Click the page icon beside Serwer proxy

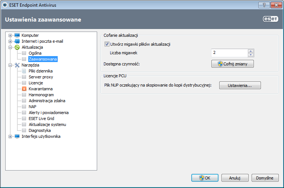(24, 77)
